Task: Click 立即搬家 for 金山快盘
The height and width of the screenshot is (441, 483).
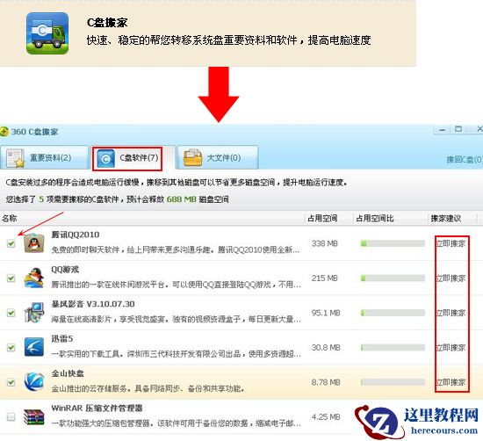Action: coord(451,382)
